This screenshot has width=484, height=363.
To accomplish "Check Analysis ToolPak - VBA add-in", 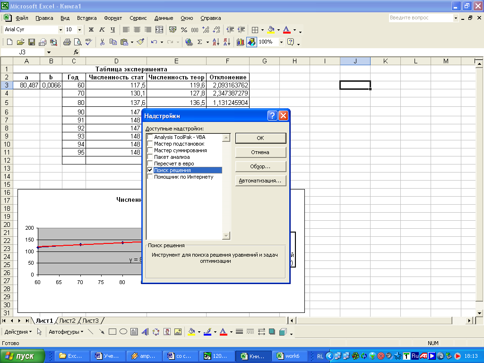I will tap(150, 137).
